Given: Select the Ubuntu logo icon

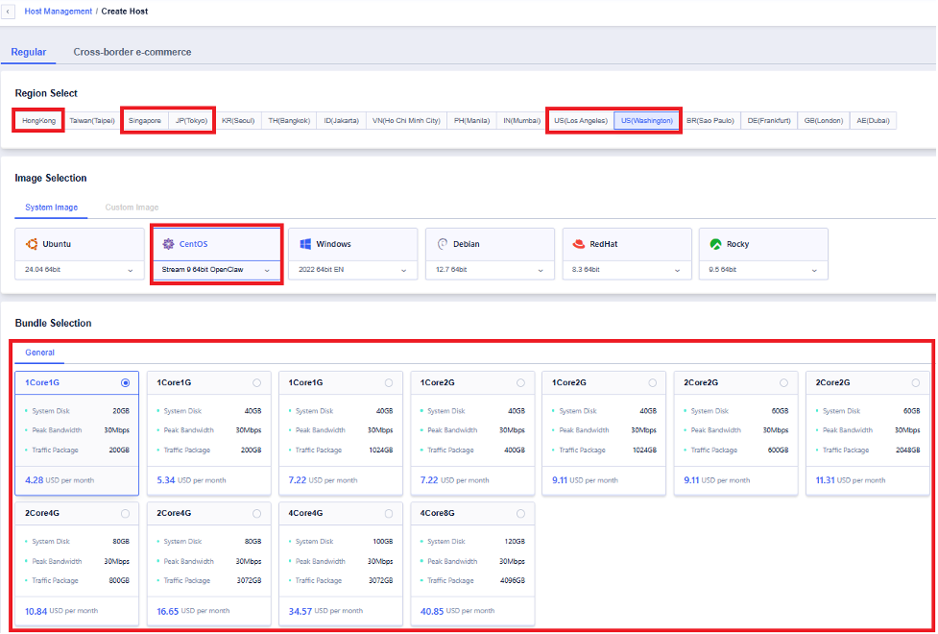Looking at the screenshot, I should click(x=32, y=244).
